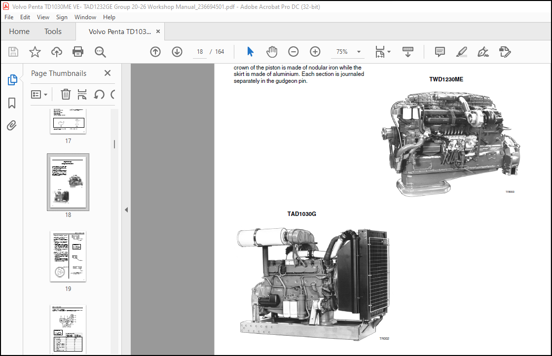Viewport: 552px width, 356px height.
Task: Open the Help menu
Action: point(109,17)
